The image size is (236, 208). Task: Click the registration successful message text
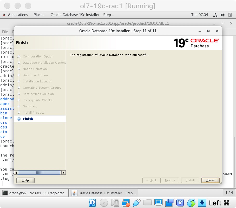109,55
